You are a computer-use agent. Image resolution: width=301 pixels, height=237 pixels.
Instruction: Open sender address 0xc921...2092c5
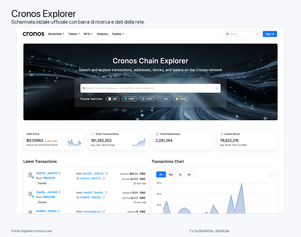pyautogui.click(x=93, y=173)
